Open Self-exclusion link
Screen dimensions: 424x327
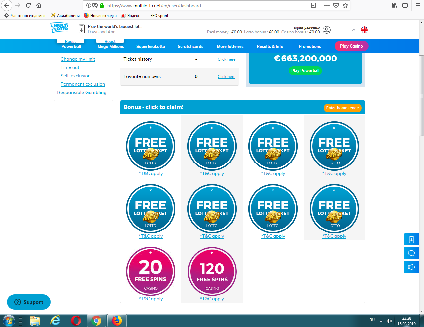tap(75, 76)
